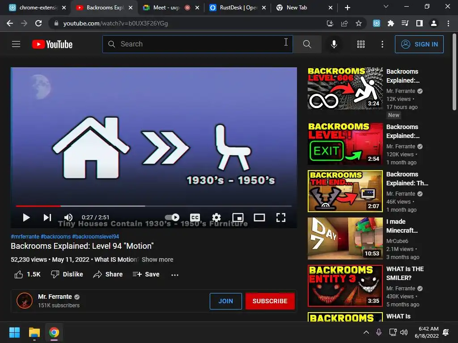Viewport: 458px width, 343px height.
Task: Open the Day 7 Minecraft thumbnail
Action: [345, 238]
